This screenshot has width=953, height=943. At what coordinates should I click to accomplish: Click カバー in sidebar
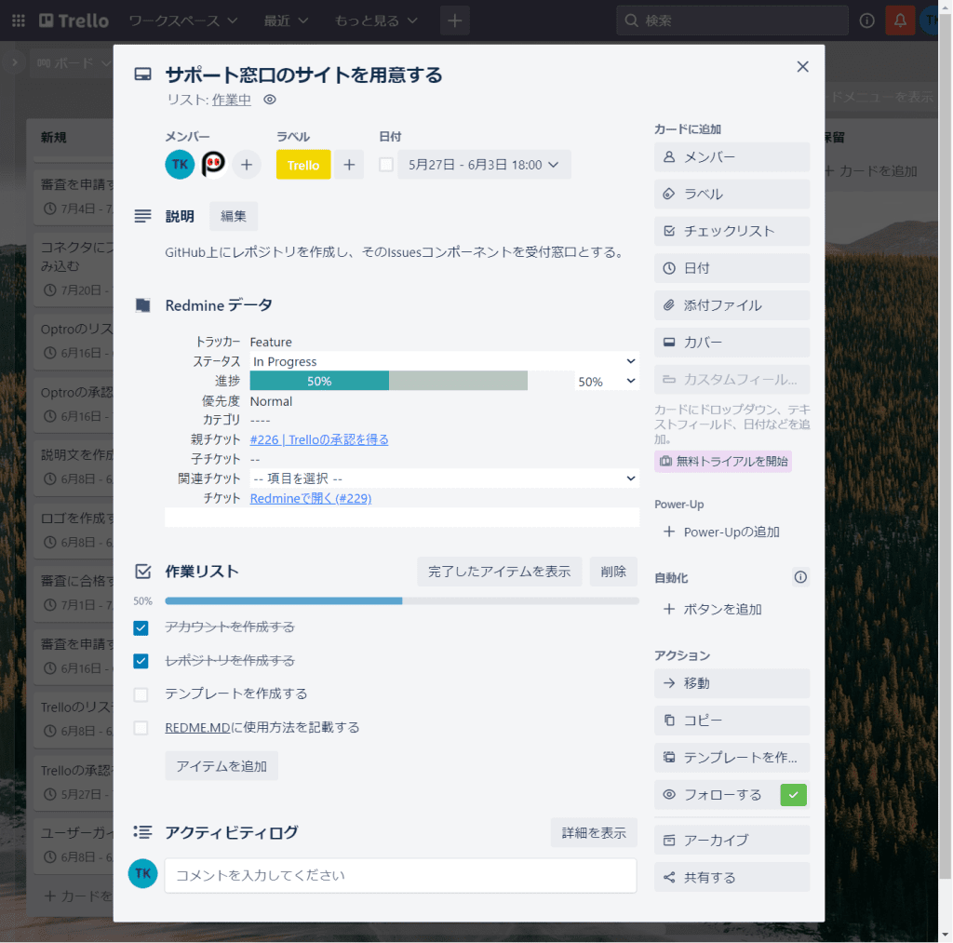point(732,343)
